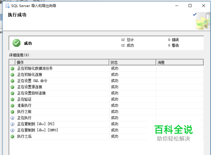Sort by the 操作 column header

(x=62, y=62)
